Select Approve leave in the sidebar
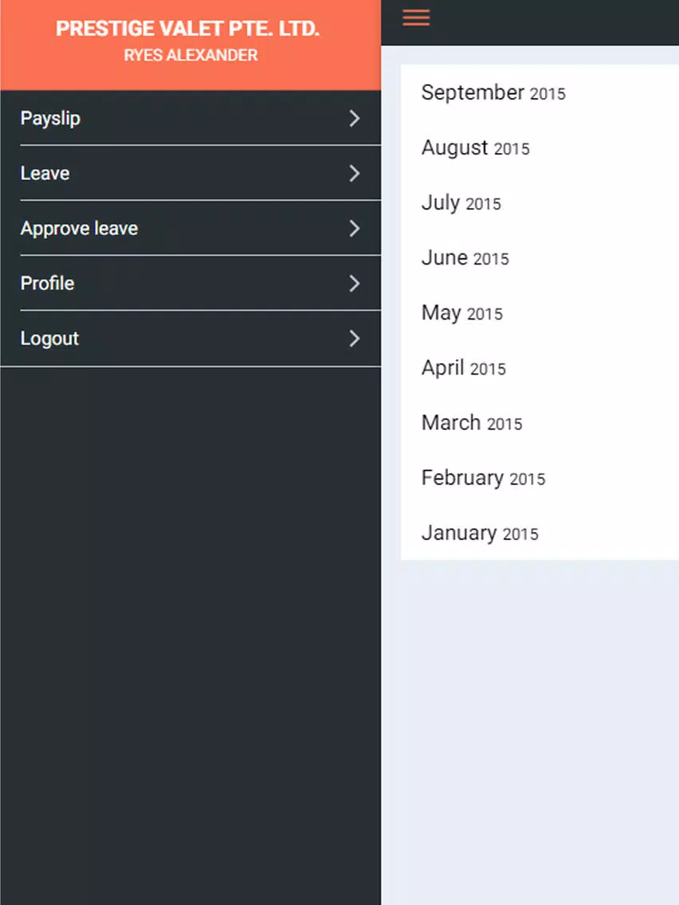679x905 pixels. (190, 228)
